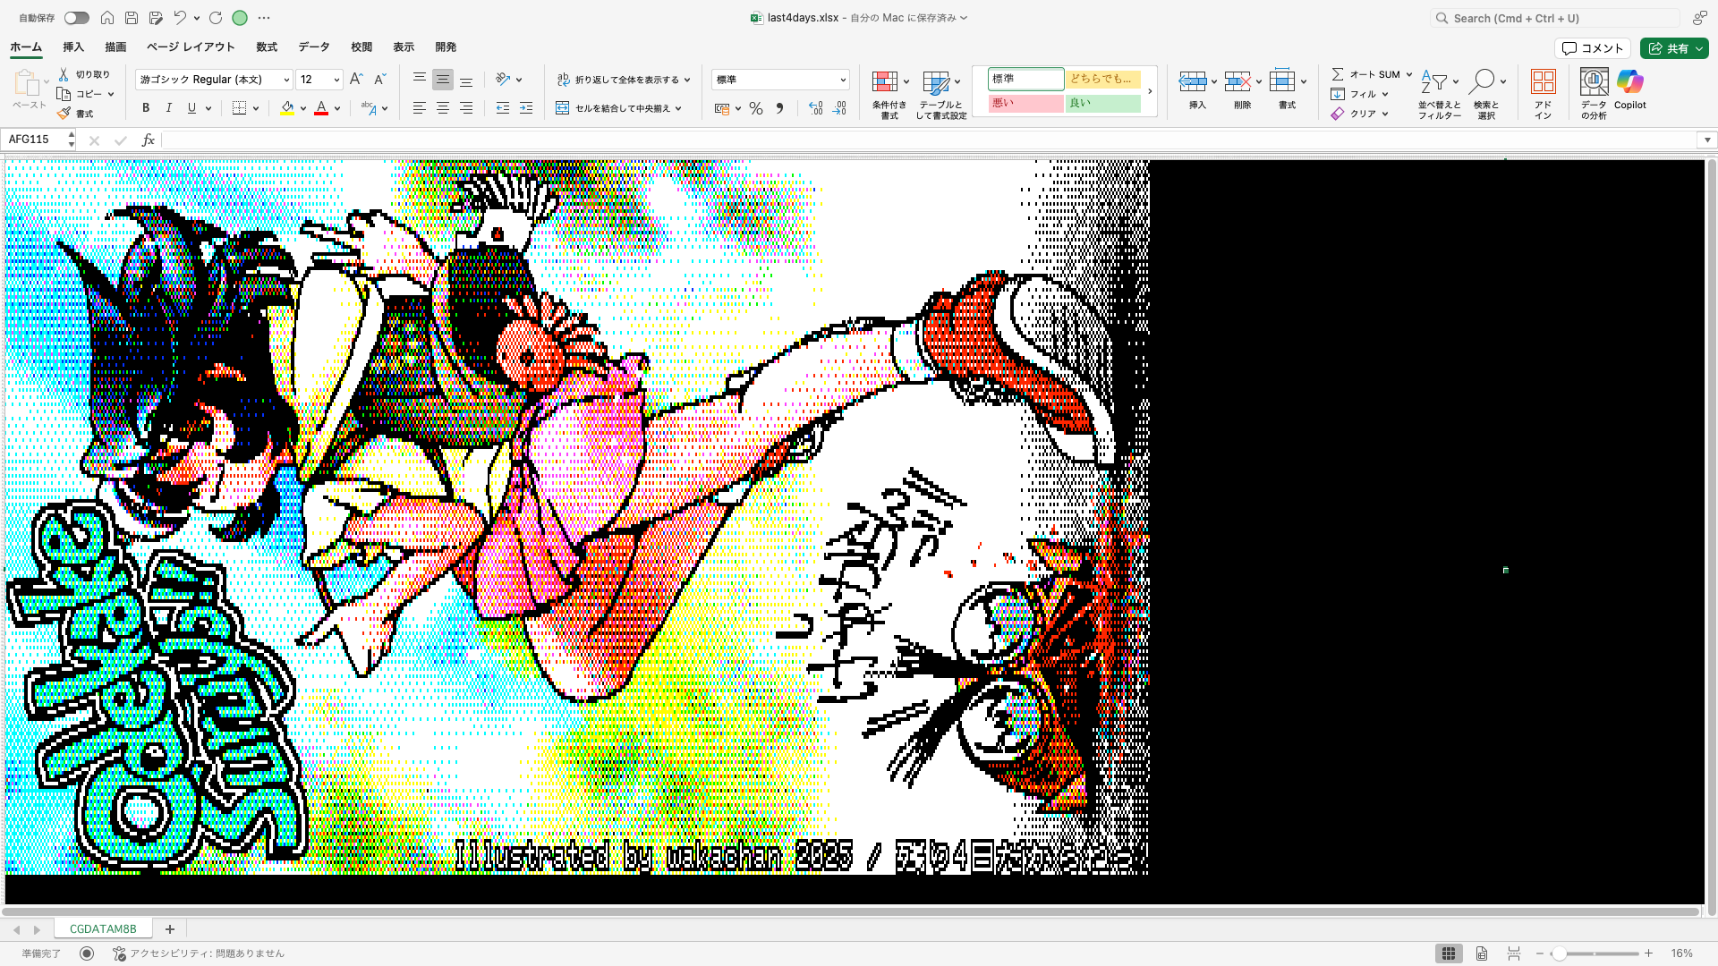Image resolution: width=1718 pixels, height=966 pixels.
Task: Click the Search field in title bar
Action: pyautogui.click(x=1555, y=18)
